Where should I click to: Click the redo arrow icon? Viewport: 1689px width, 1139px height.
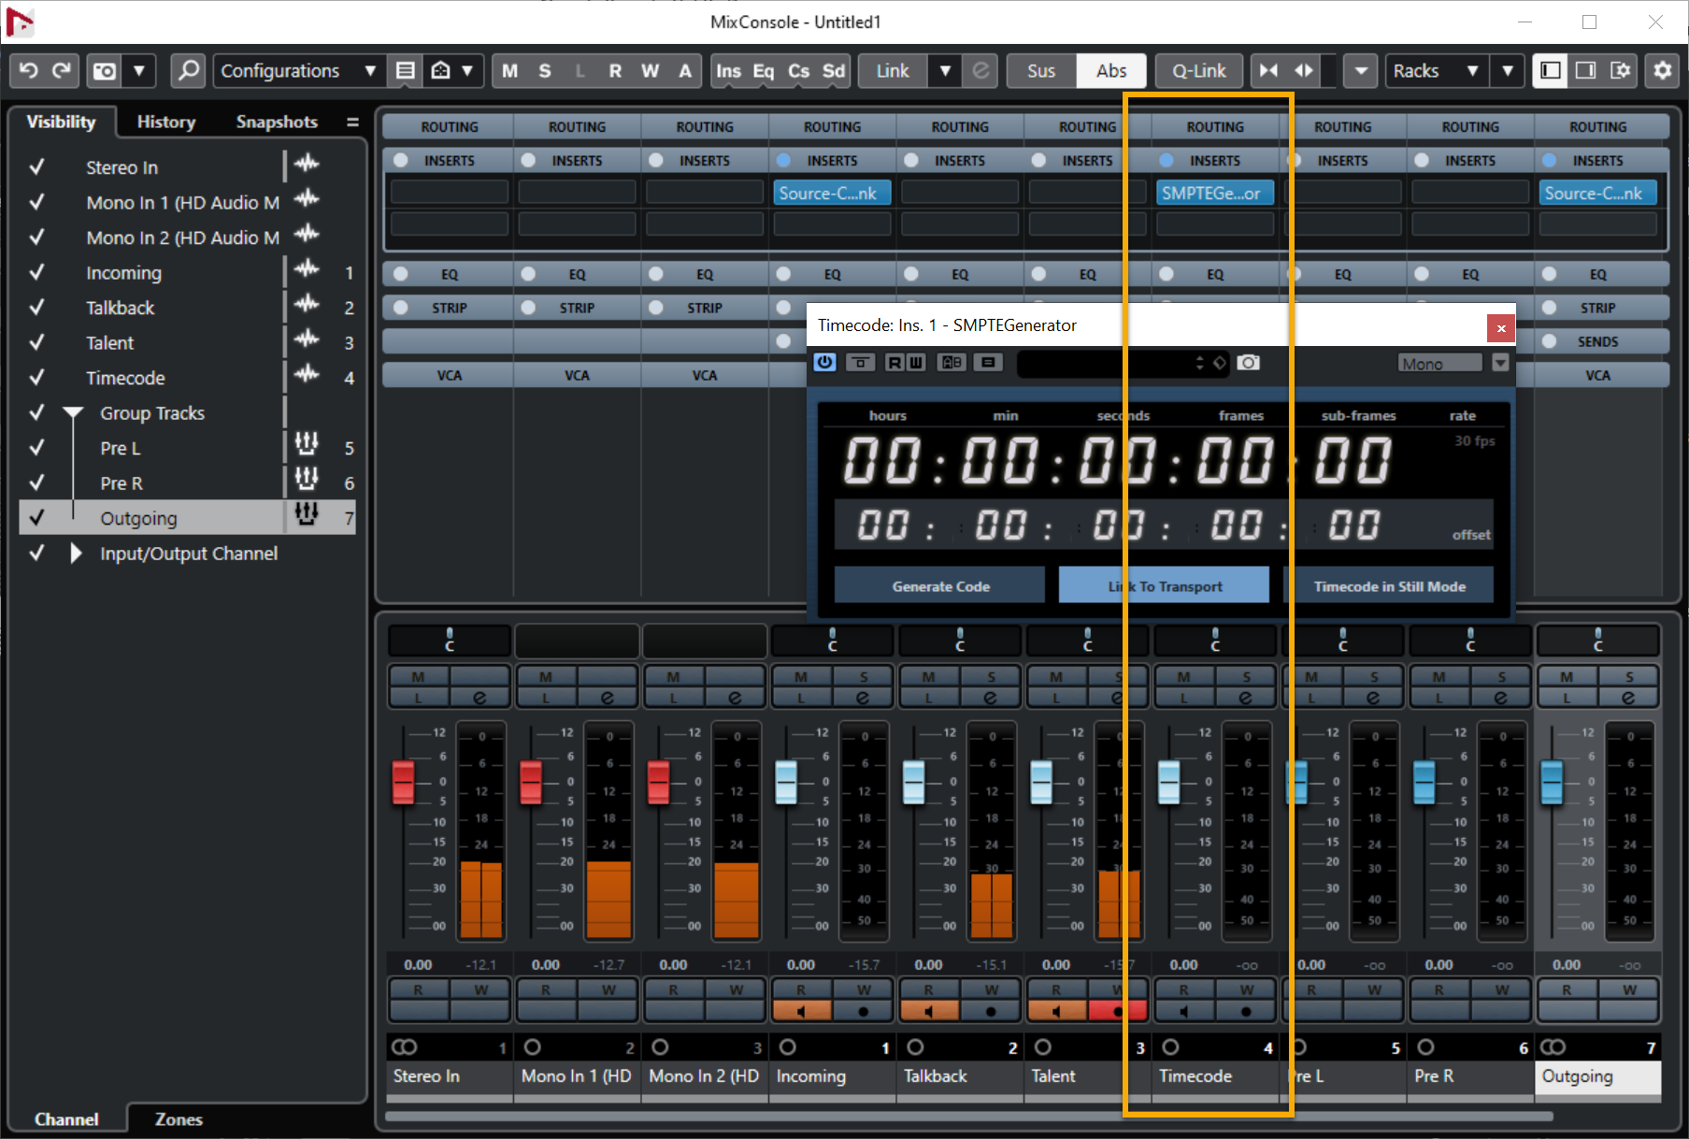pyautogui.click(x=62, y=71)
